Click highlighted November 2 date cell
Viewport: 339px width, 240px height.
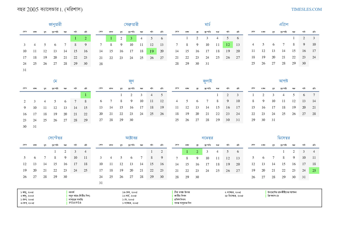tap(197, 151)
